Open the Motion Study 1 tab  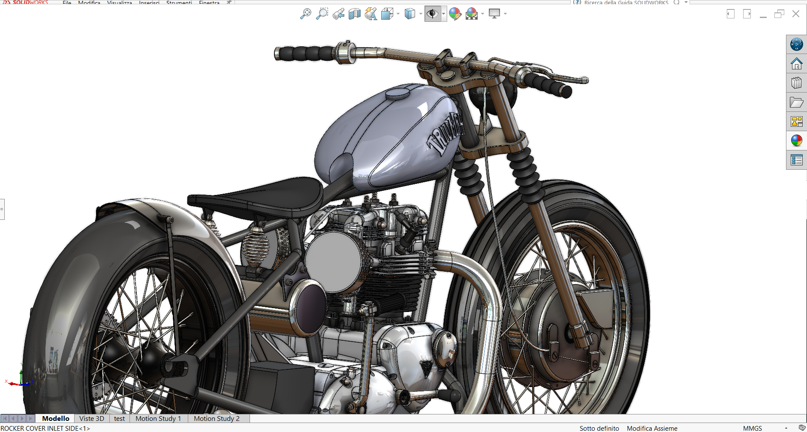point(158,419)
